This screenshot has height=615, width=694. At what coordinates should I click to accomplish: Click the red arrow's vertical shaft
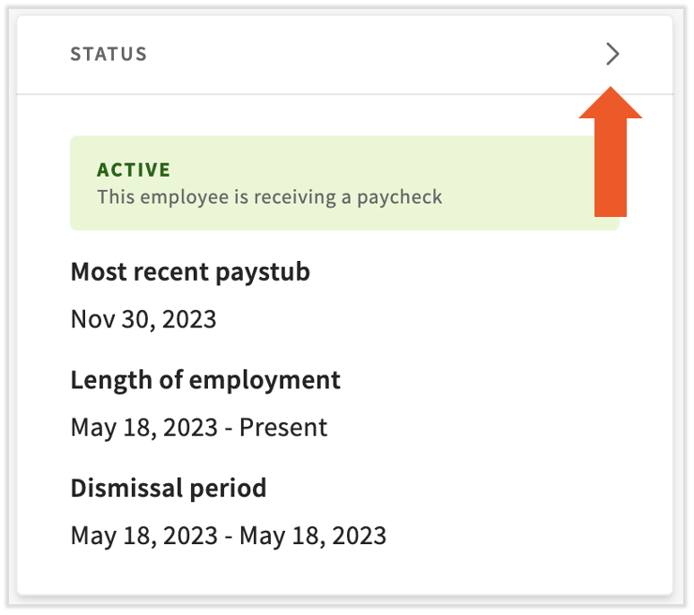coord(611,170)
